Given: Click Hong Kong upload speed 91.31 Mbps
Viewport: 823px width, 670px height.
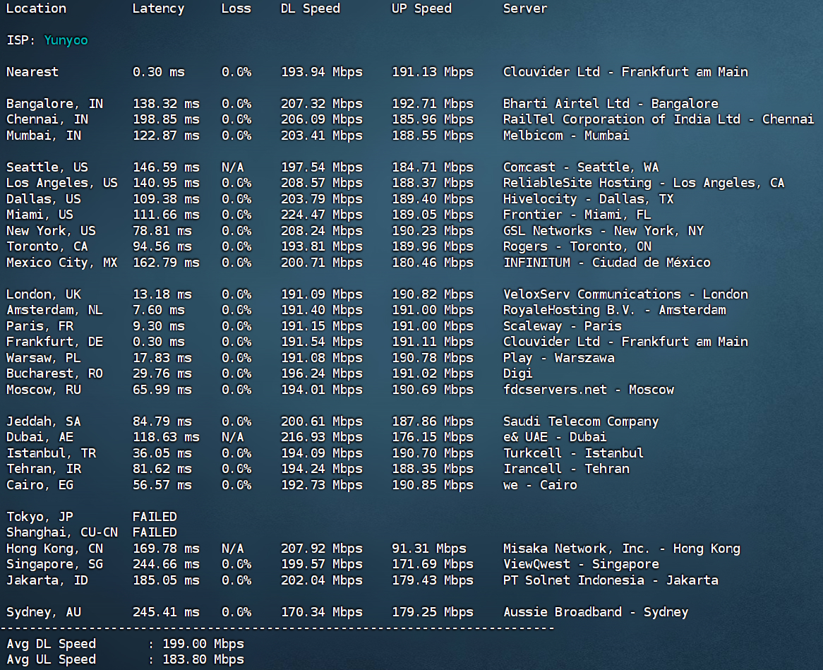Looking at the screenshot, I should tap(429, 549).
